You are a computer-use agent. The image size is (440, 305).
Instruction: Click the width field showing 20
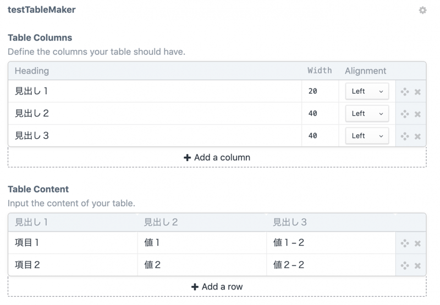tap(320, 91)
